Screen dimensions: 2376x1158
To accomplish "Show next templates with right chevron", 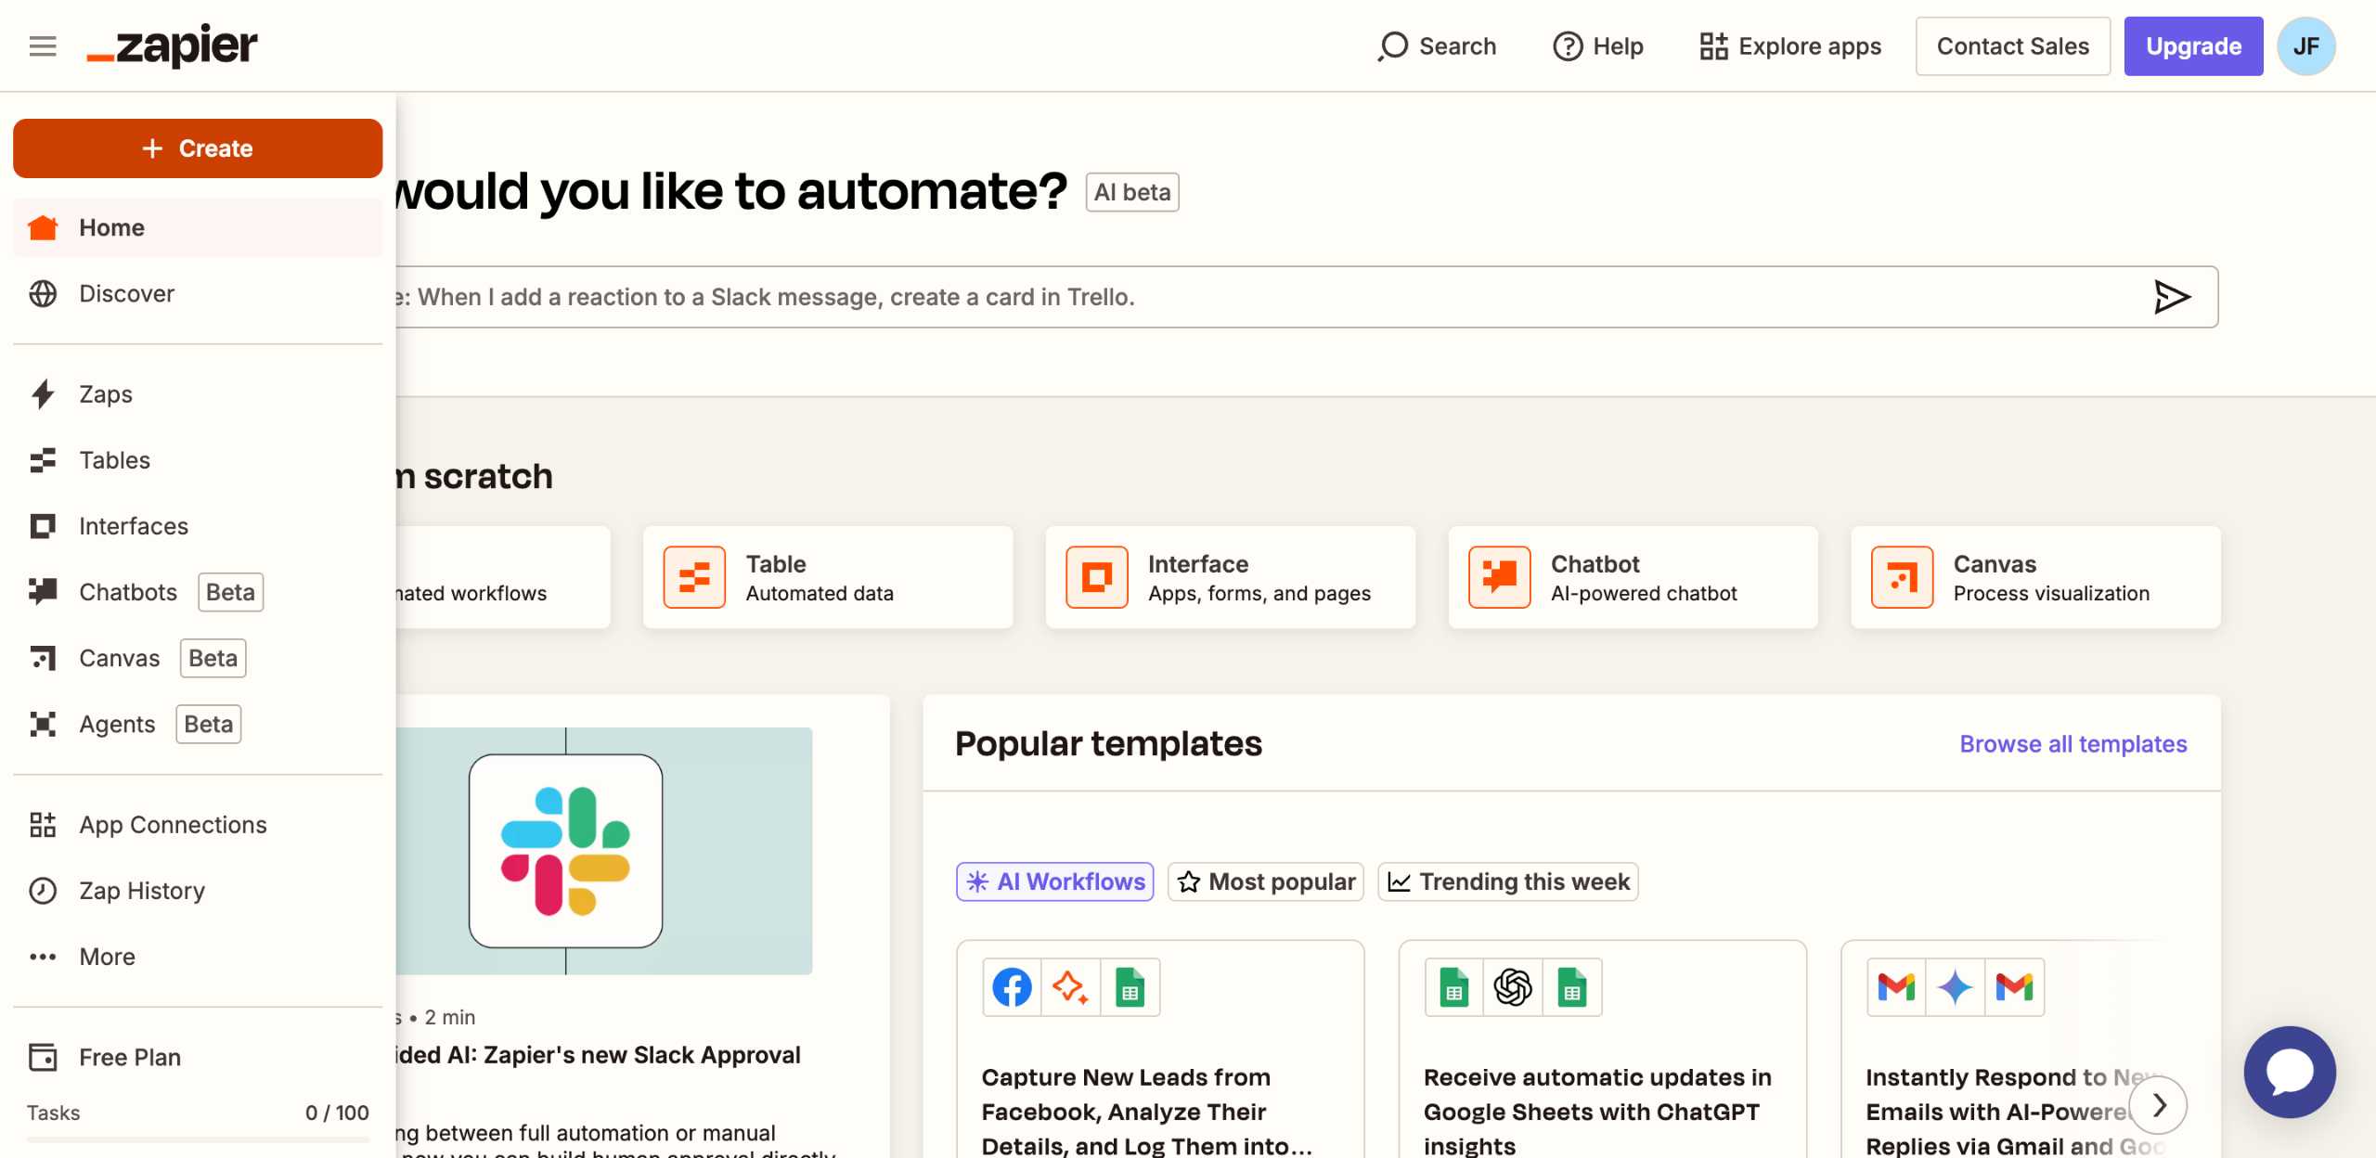I will point(2159,1105).
